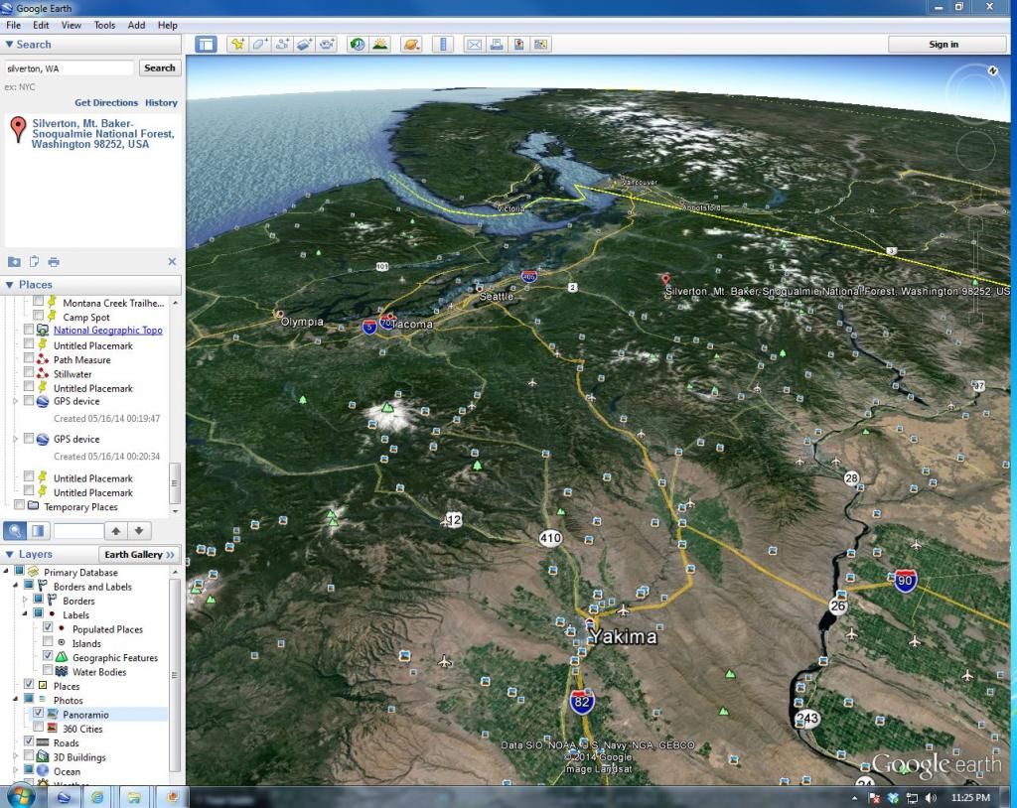Show sunlight across the landscape
The height and width of the screenshot is (808, 1017).
tap(379, 44)
